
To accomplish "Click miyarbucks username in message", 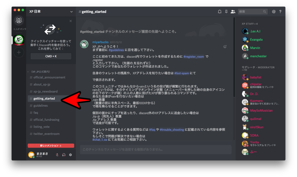I will click(x=100, y=42).
